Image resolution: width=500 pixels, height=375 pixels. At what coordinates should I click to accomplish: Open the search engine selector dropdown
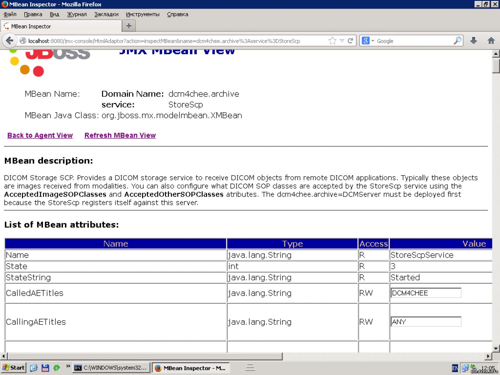[x=368, y=41]
